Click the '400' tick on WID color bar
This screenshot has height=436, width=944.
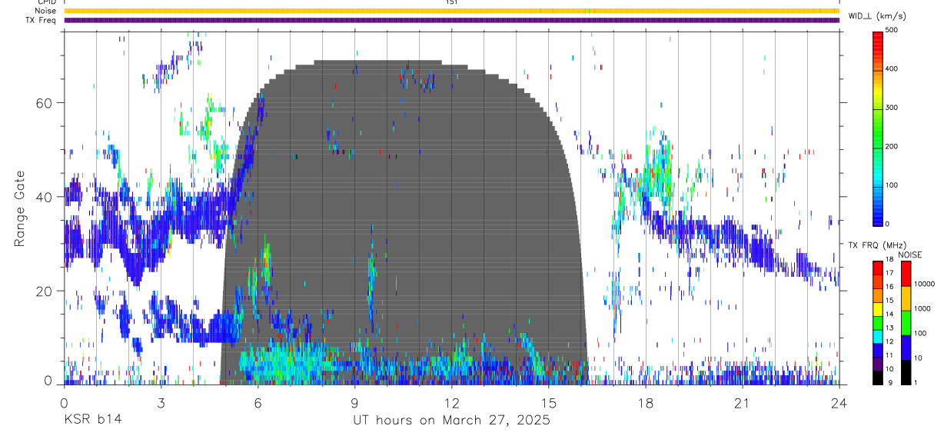pyautogui.click(x=893, y=68)
